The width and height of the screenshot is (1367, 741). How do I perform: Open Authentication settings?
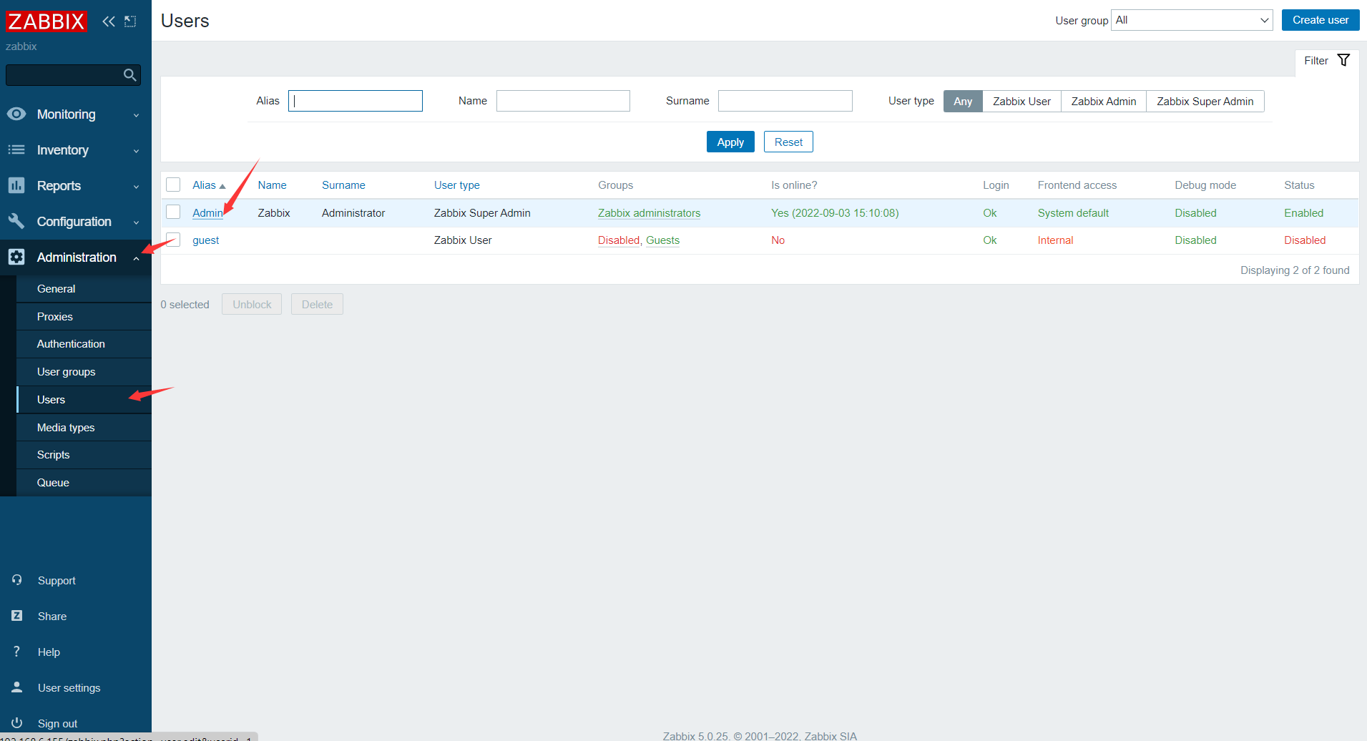tap(84, 344)
